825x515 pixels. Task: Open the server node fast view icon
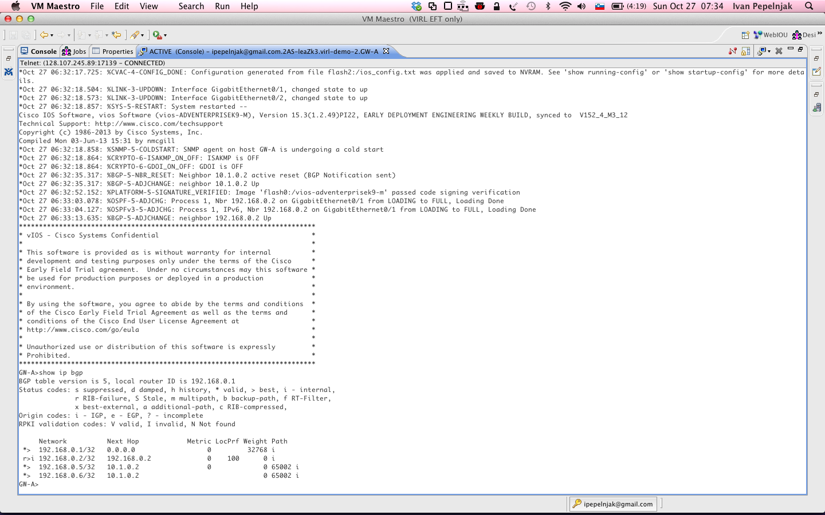(816, 108)
